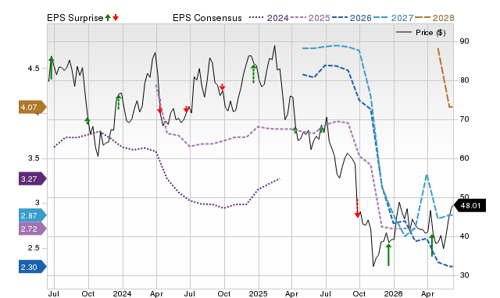Click the 2.5 EPS axis label

(x=34, y=248)
